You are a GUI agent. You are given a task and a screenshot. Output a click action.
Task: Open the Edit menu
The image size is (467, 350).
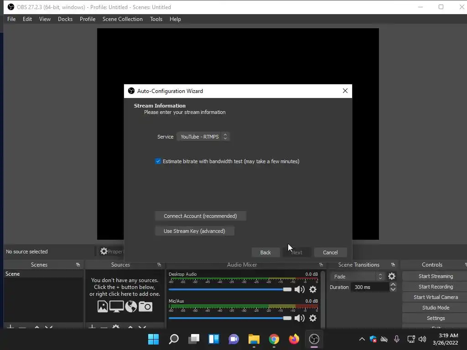pos(27,19)
